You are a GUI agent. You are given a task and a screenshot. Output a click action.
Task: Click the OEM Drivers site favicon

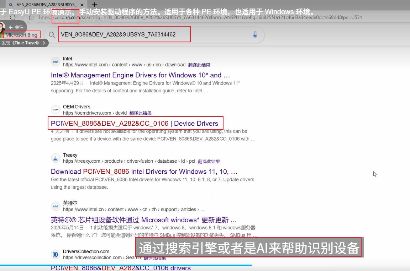pyautogui.click(x=56, y=110)
